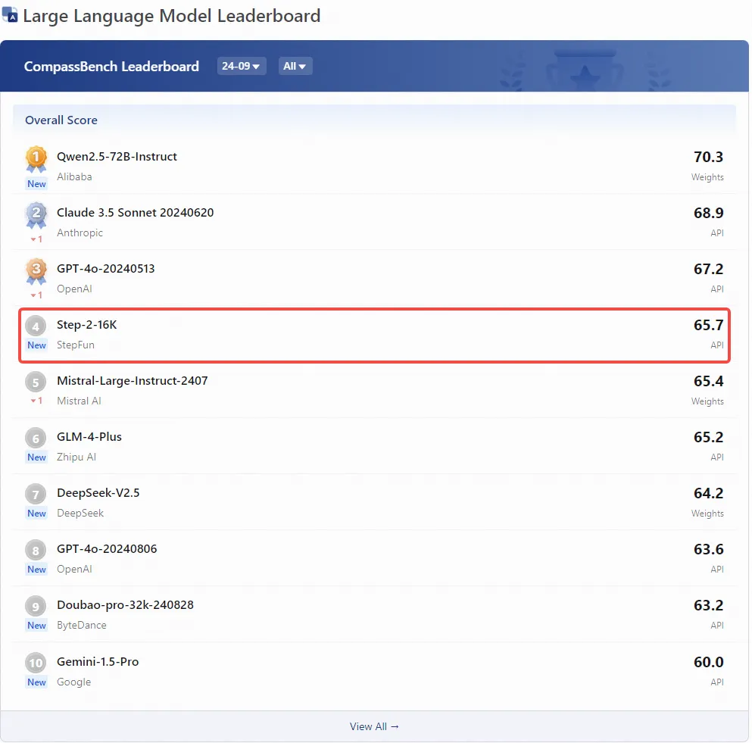Click the StepFun organization label
Viewport: 752px width, 743px height.
pos(75,345)
